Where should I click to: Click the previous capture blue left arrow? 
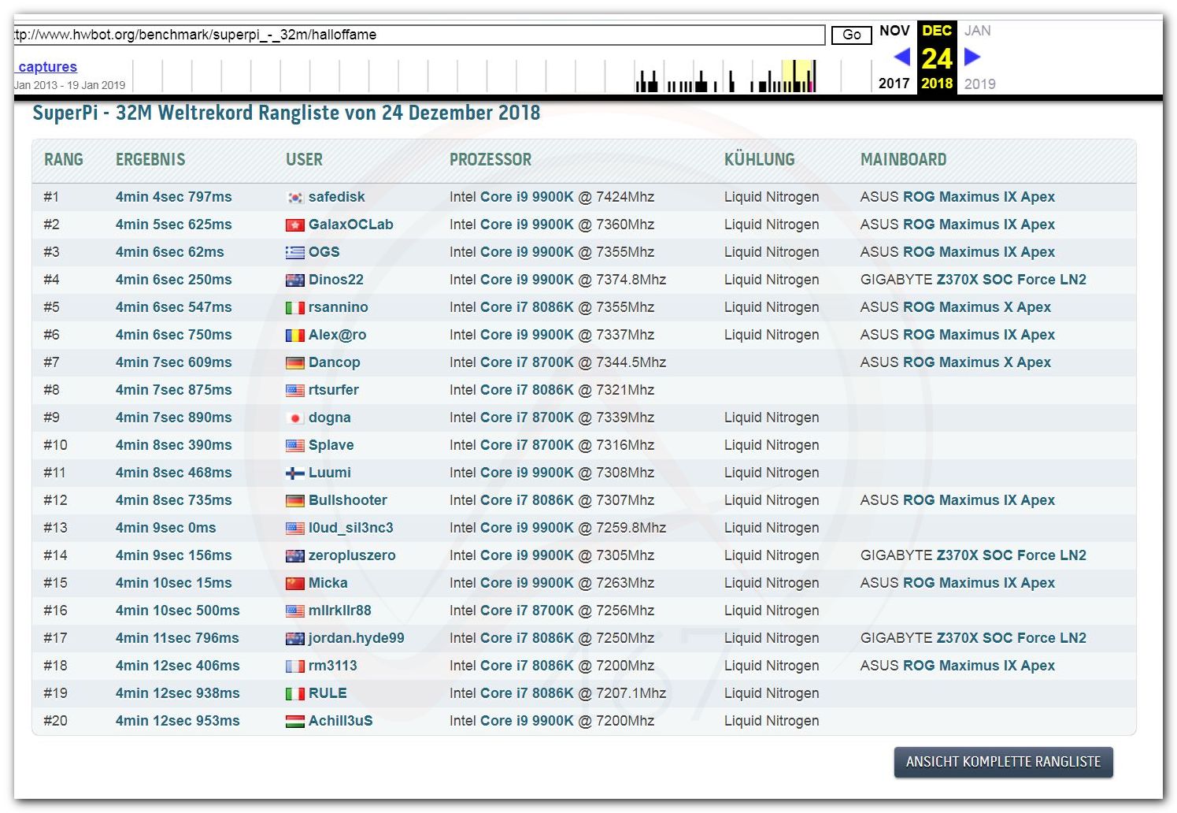(x=902, y=57)
